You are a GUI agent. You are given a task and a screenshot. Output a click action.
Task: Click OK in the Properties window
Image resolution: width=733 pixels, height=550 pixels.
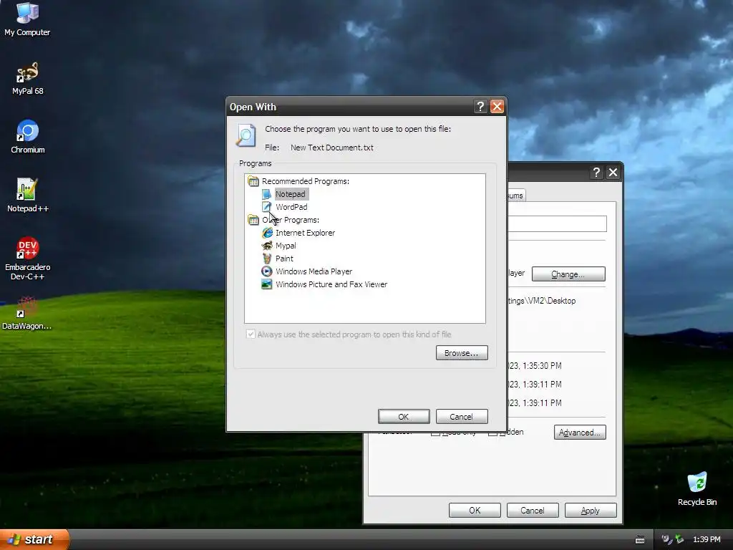pyautogui.click(x=475, y=510)
